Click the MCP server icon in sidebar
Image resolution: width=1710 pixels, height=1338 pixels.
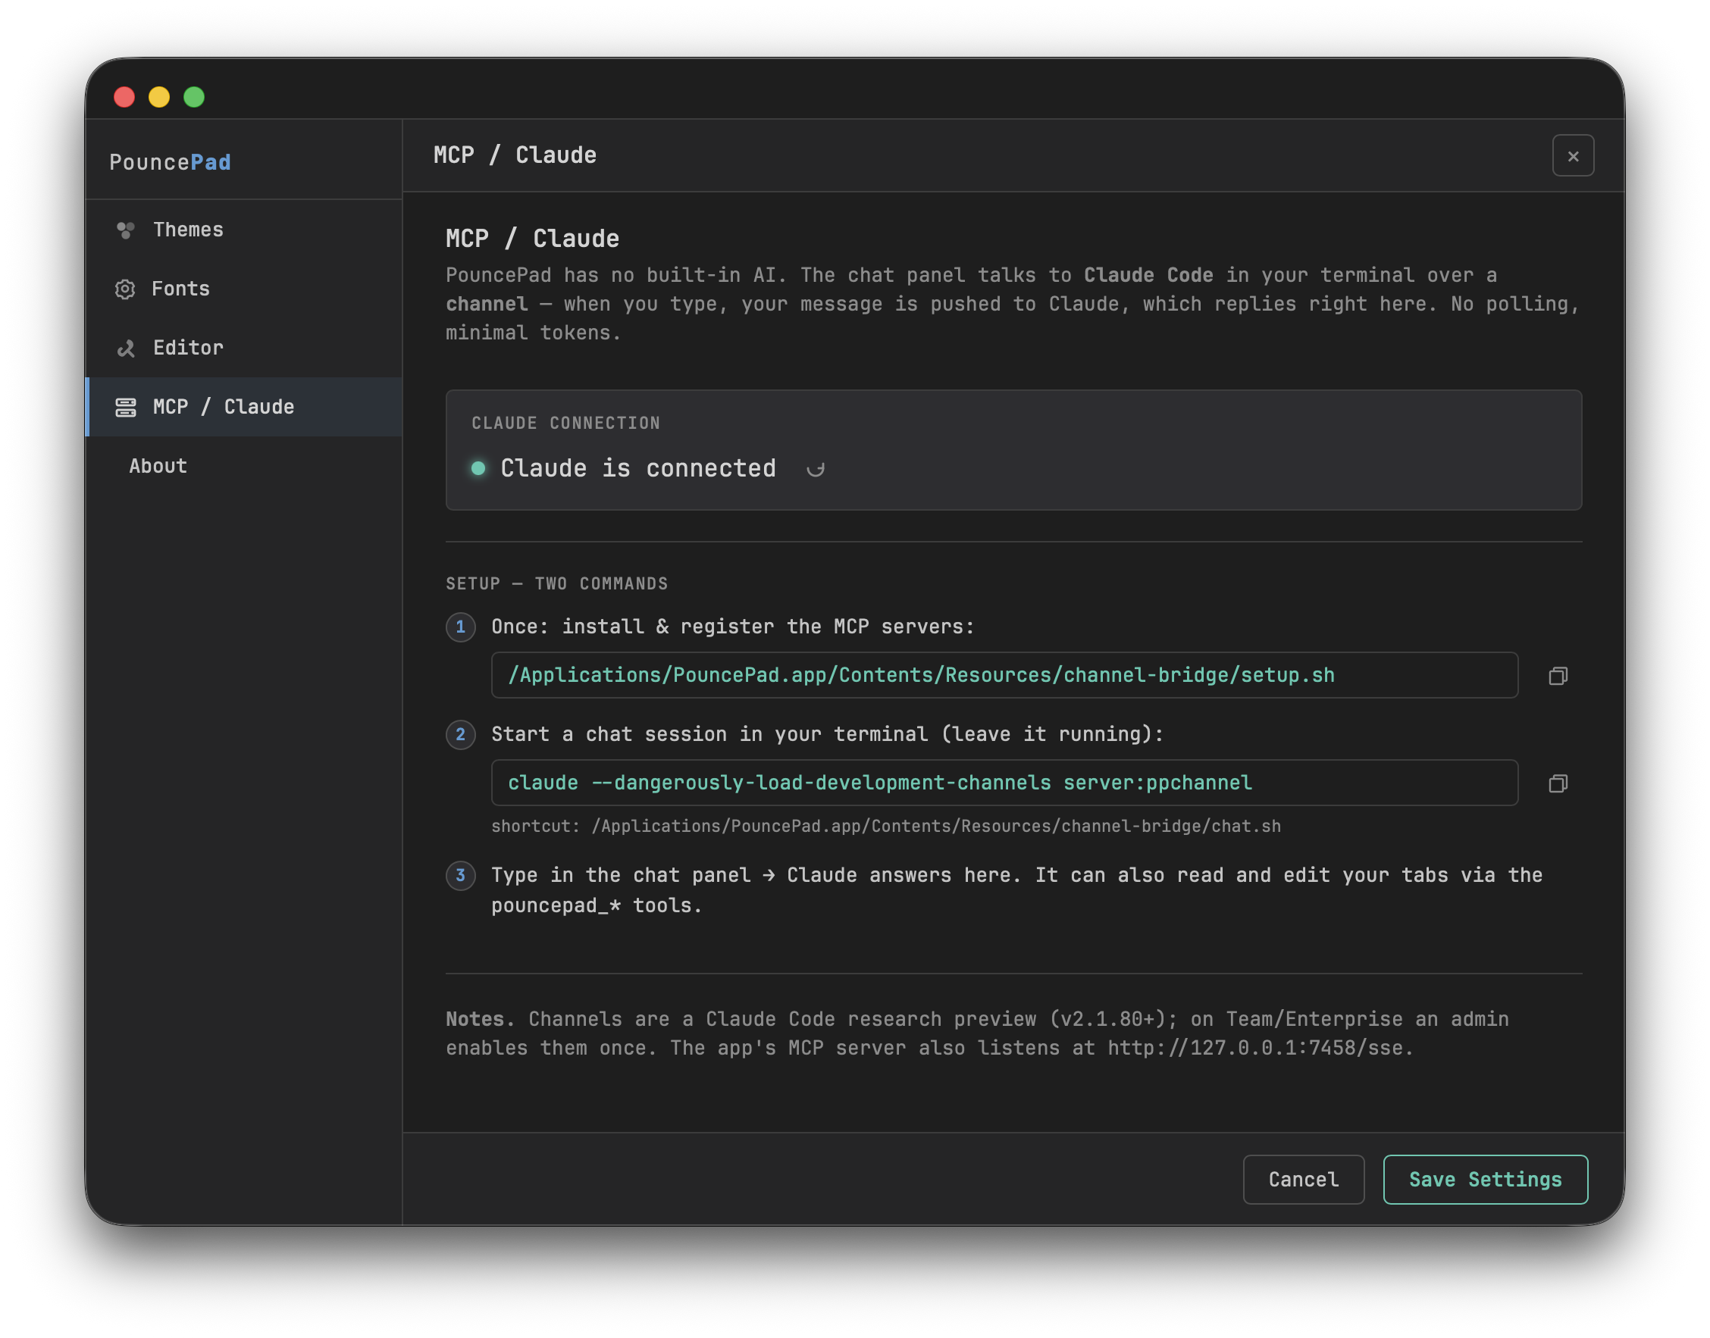pos(125,408)
